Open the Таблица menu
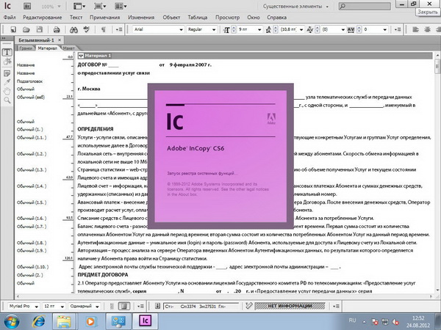Screen dimensions: 441x330 click(x=197, y=15)
